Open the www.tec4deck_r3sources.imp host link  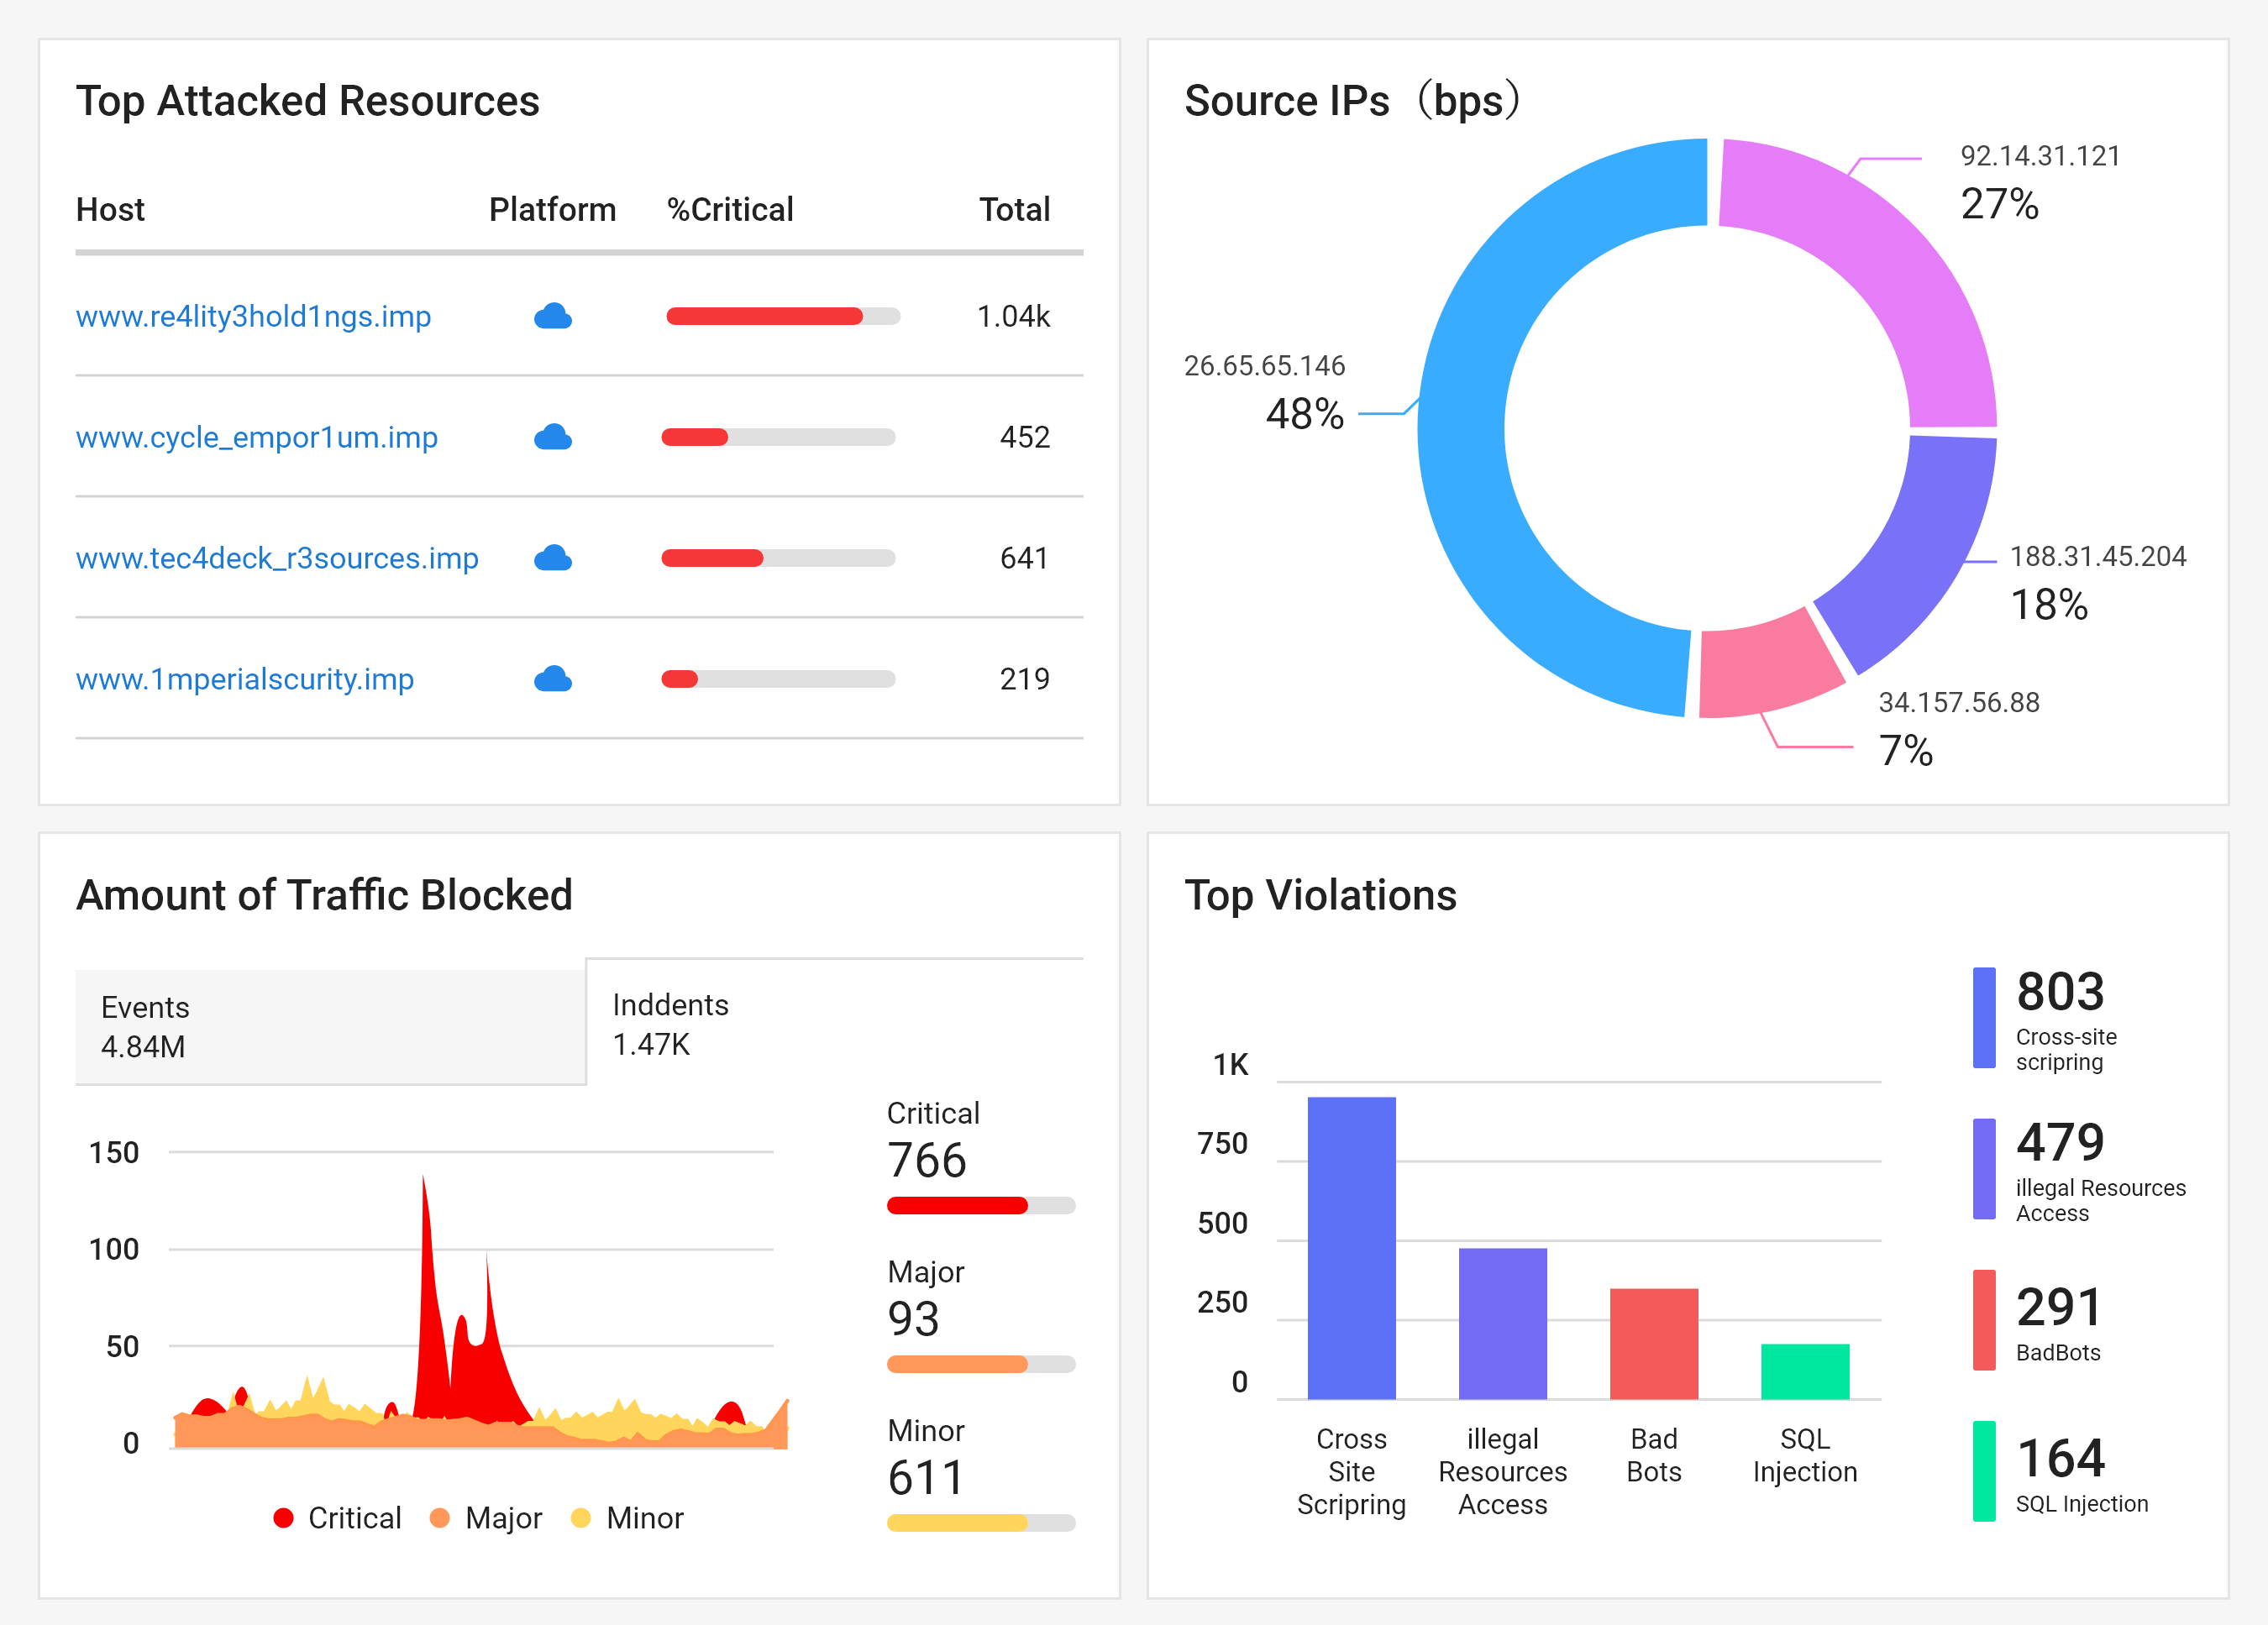pos(277,558)
